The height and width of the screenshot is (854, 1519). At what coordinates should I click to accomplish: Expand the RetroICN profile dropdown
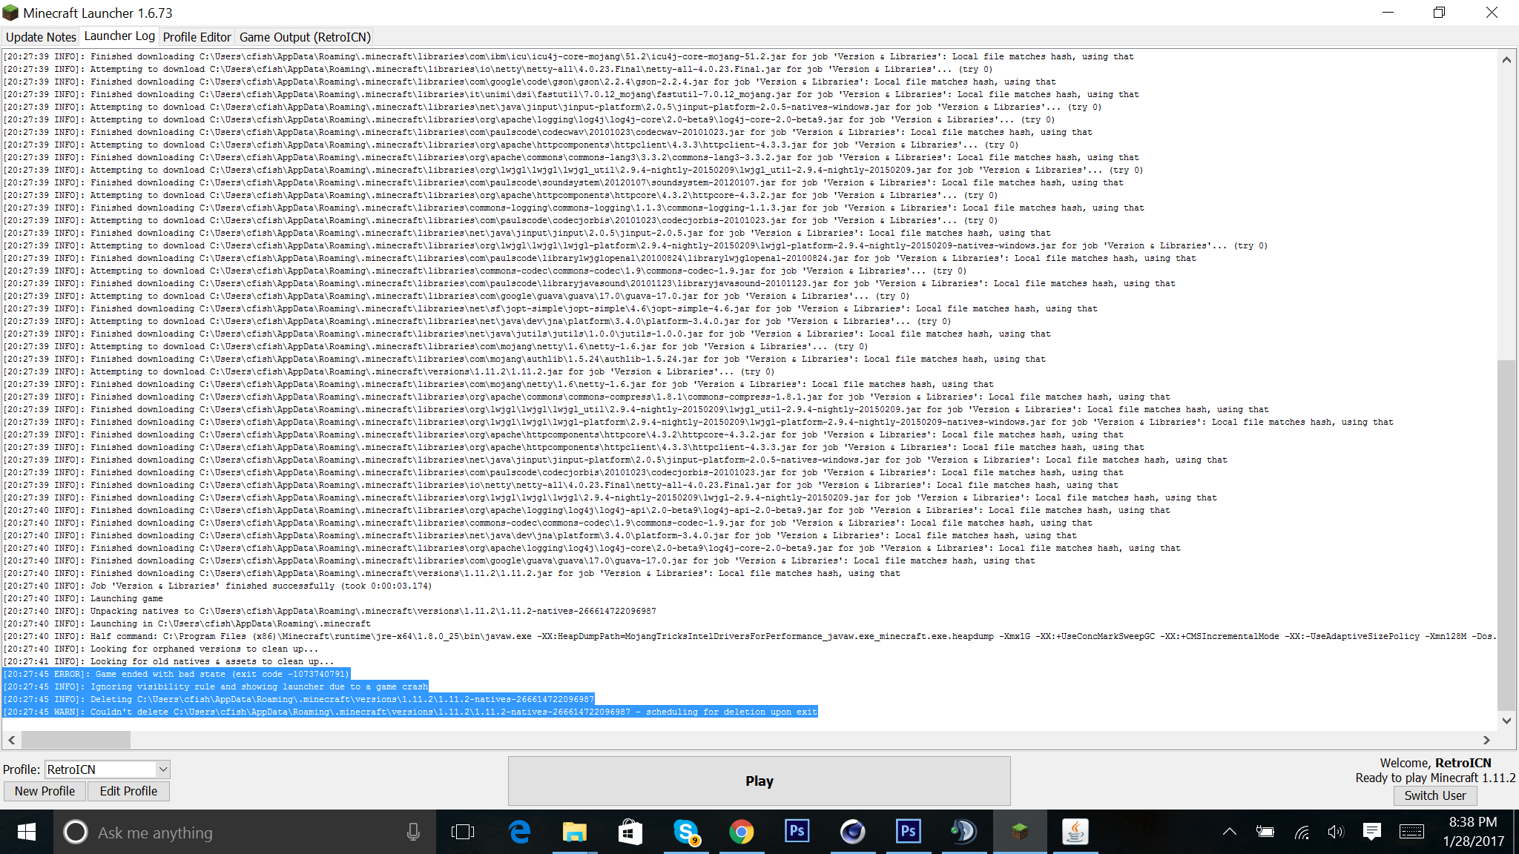(163, 769)
